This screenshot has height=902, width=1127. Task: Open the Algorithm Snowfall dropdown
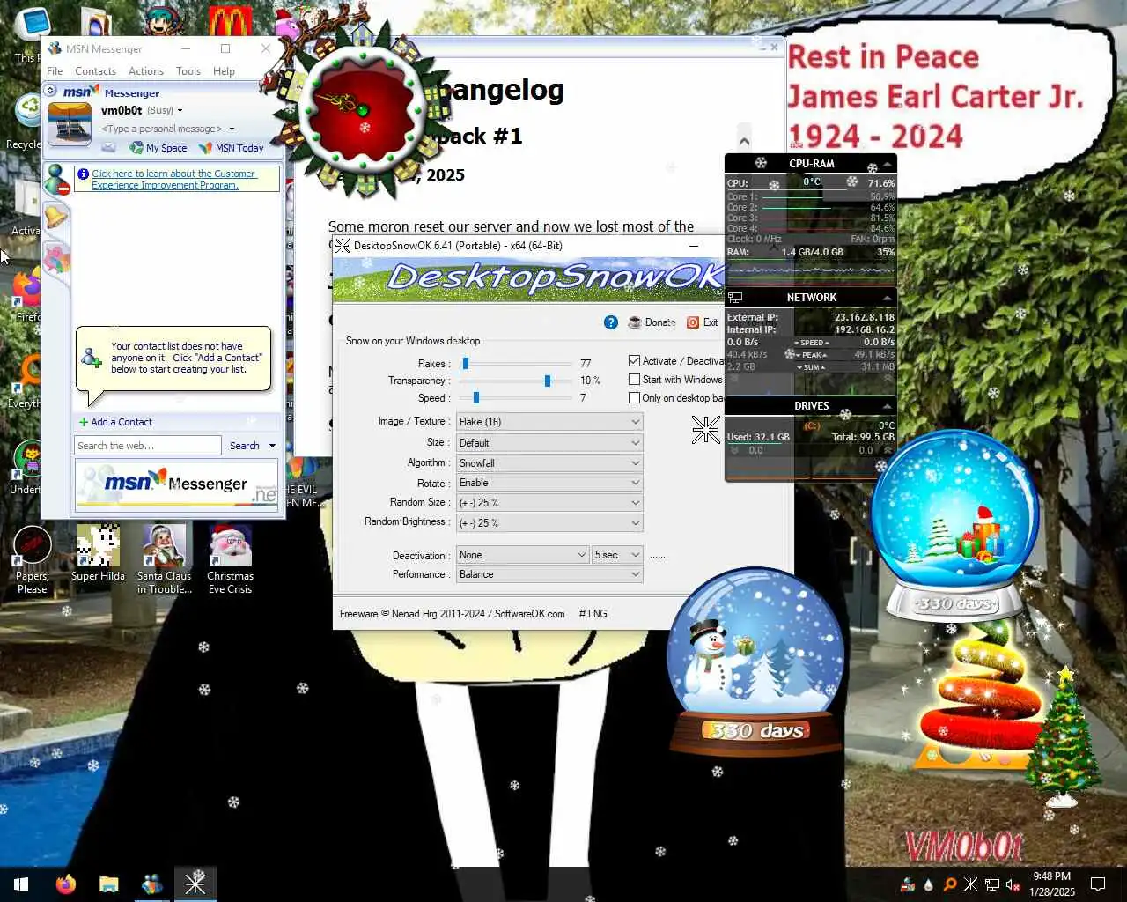pyautogui.click(x=549, y=463)
